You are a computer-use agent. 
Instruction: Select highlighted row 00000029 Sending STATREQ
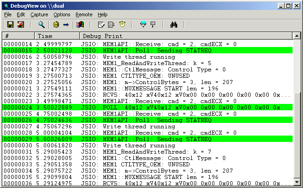pos(147,139)
